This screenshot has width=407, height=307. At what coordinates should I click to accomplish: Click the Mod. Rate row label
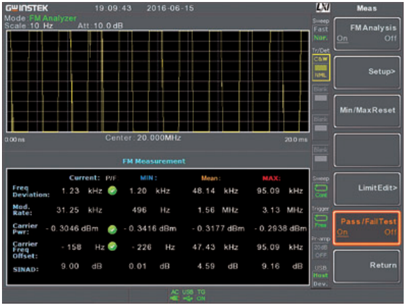(x=22, y=210)
